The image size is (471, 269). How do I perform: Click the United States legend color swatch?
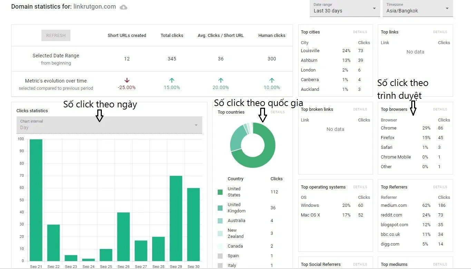tap(220, 192)
